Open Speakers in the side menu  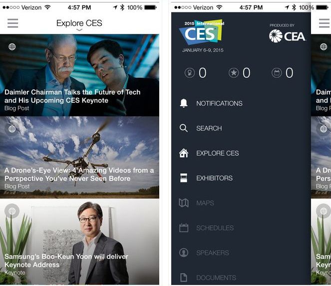(x=204, y=253)
